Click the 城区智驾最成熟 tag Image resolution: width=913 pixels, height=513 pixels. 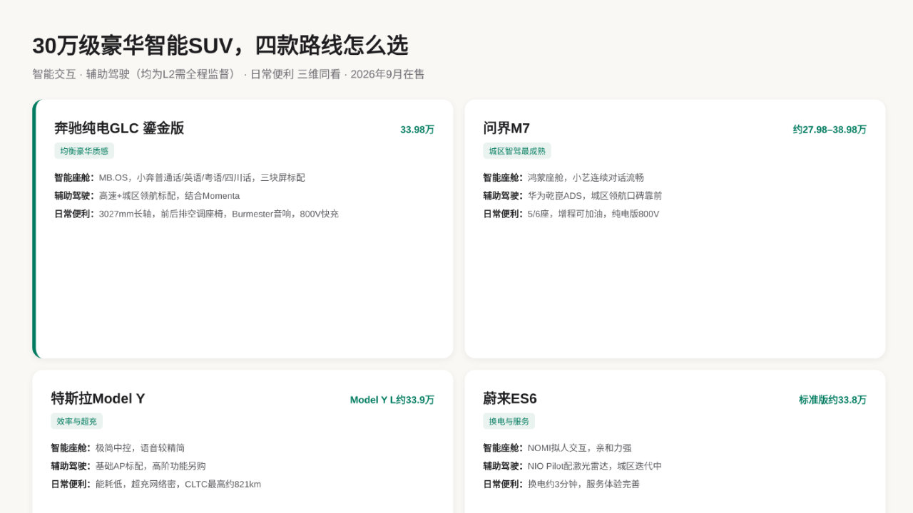point(517,151)
